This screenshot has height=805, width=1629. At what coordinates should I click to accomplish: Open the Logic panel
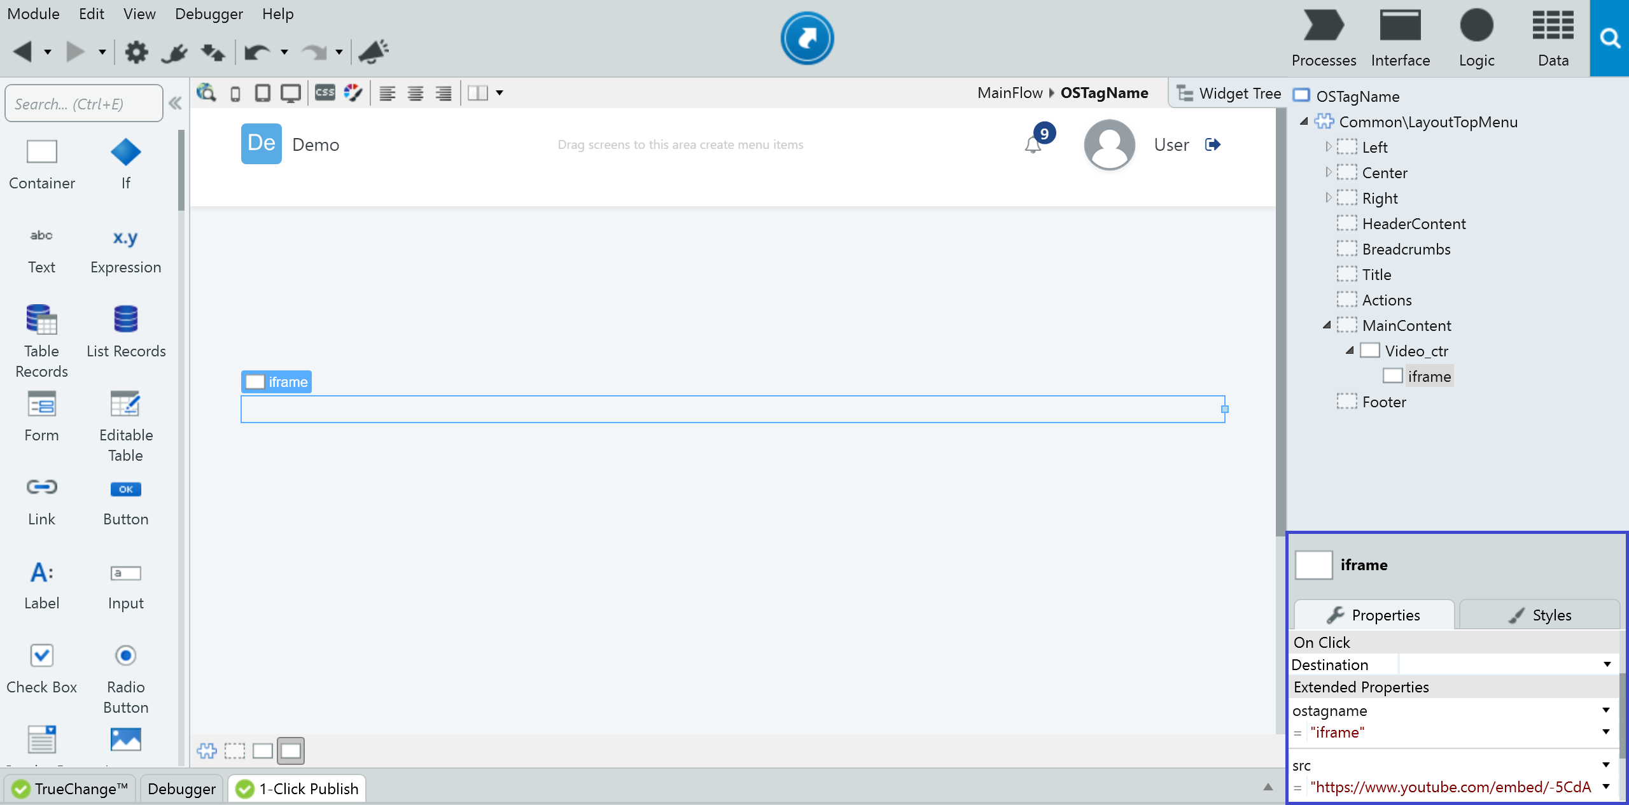point(1477,38)
